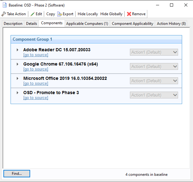The width and height of the screenshot is (193, 182).
Task: Follow go to source link under Microsoft Office 2019
Action: point(36,83)
